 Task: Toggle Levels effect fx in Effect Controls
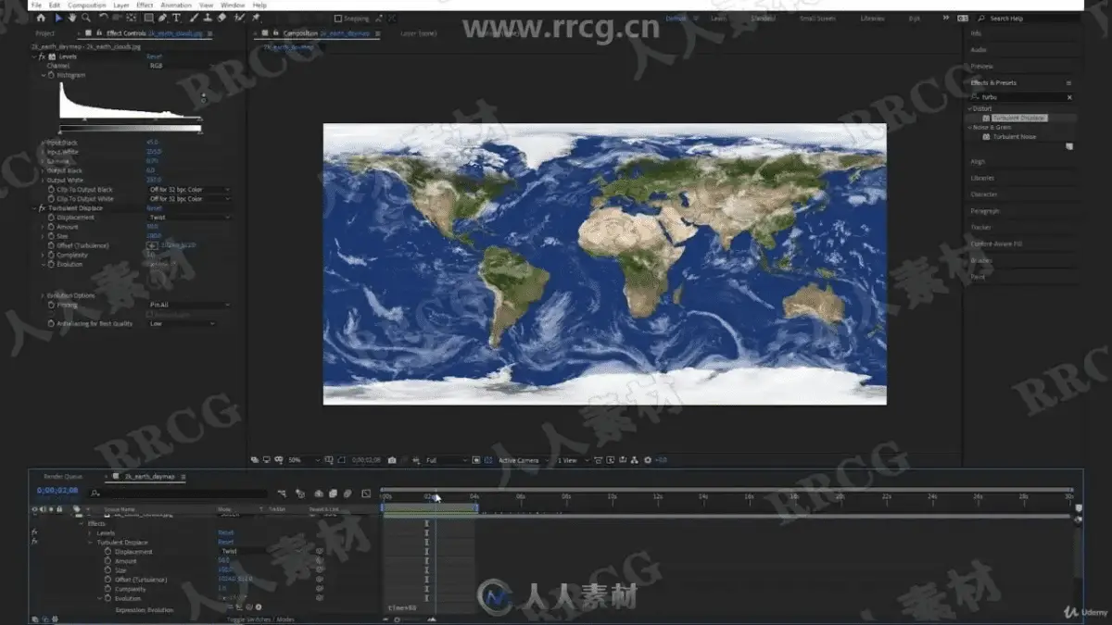point(43,56)
